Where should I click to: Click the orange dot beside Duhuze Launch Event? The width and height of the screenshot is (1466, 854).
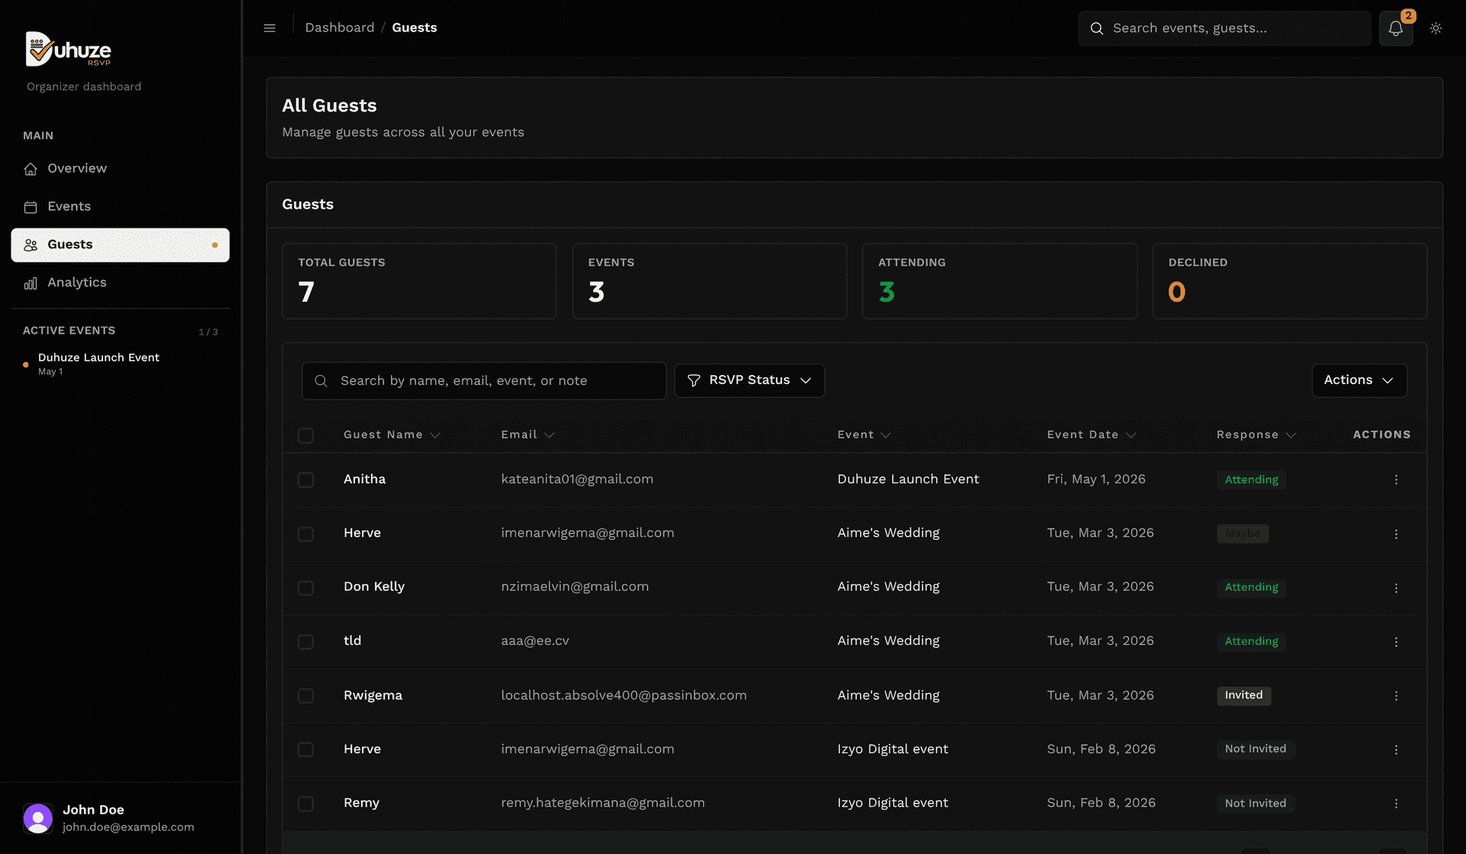pyautogui.click(x=26, y=364)
